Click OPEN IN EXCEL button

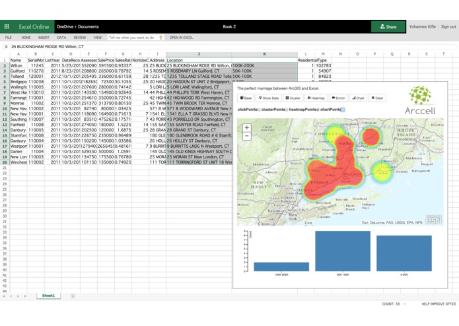(181, 38)
